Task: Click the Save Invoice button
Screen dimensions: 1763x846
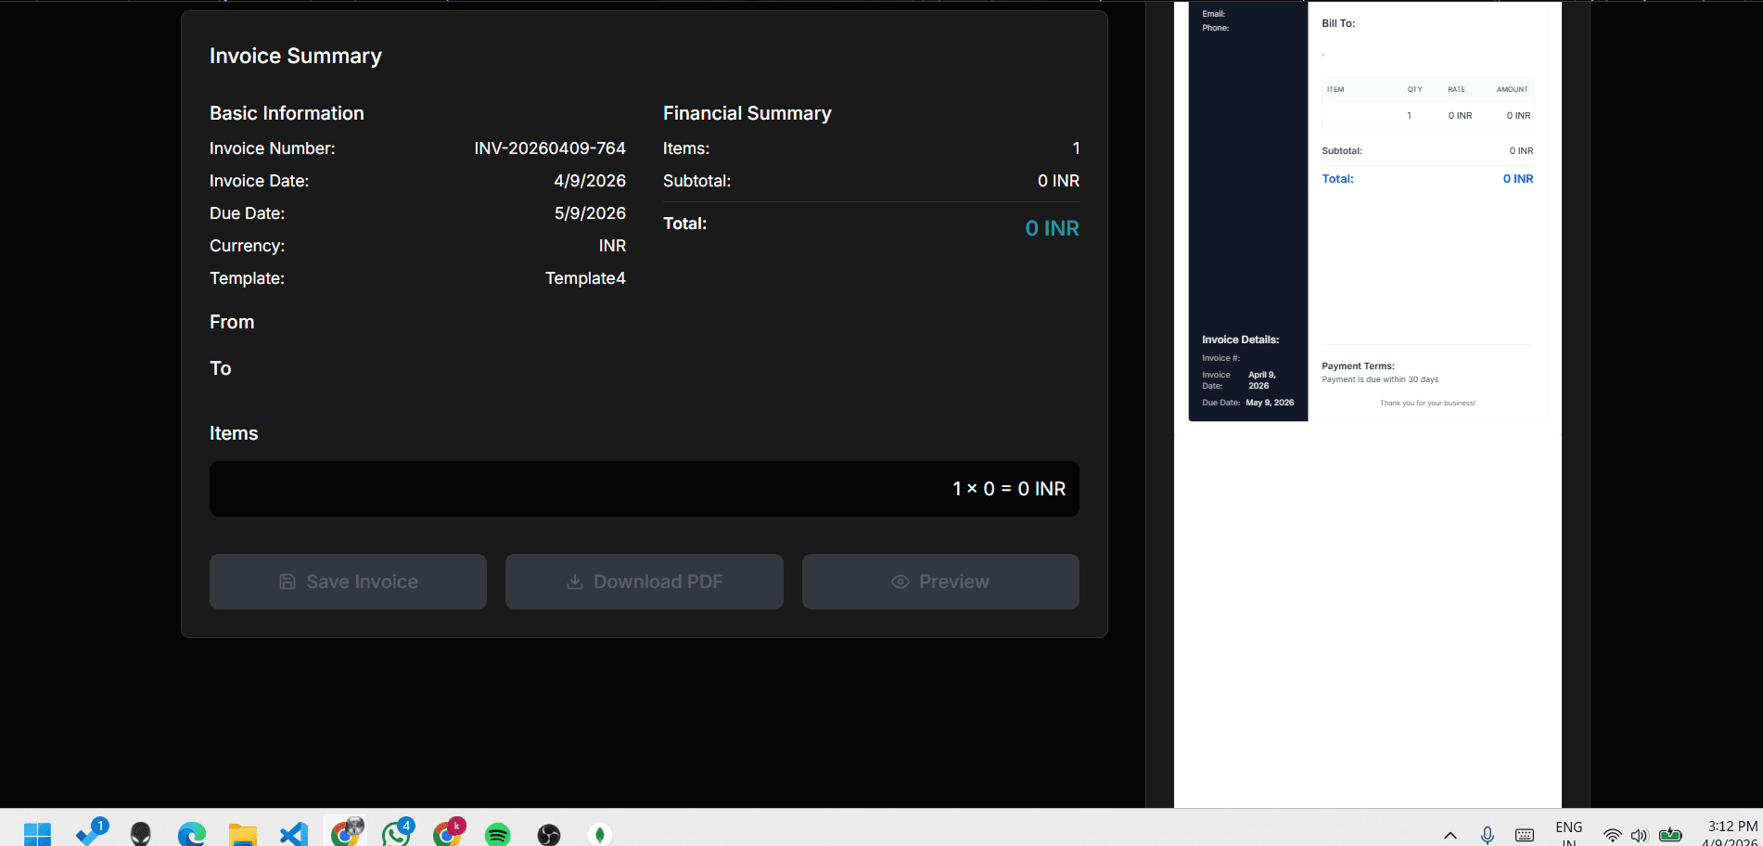Action: click(348, 582)
